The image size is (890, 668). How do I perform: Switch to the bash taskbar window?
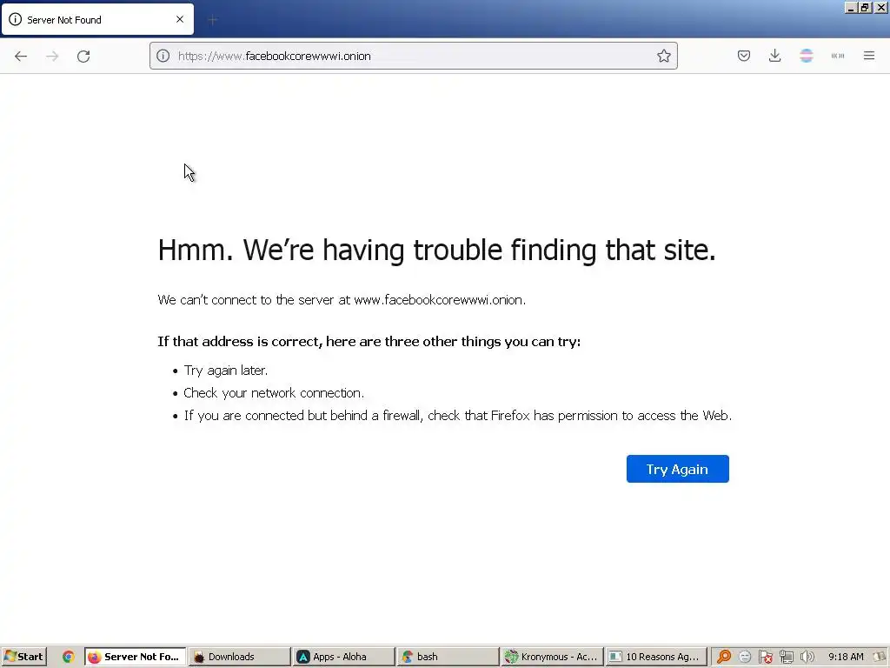448,657
